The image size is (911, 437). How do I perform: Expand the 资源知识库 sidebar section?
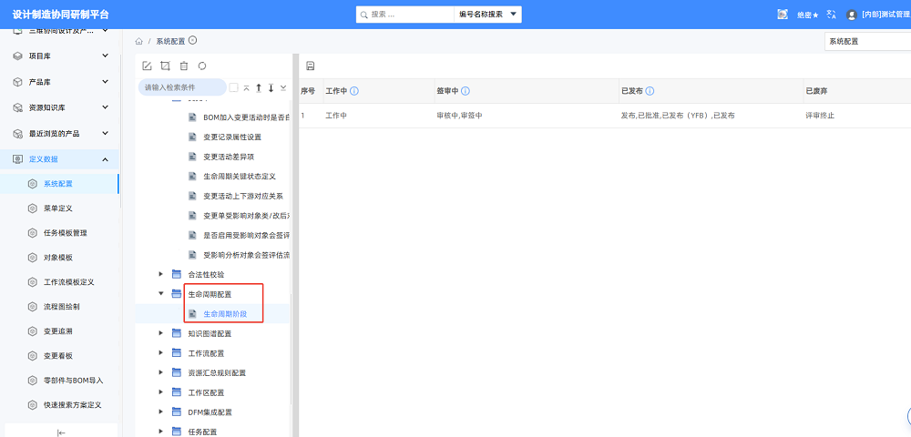pyautogui.click(x=105, y=107)
